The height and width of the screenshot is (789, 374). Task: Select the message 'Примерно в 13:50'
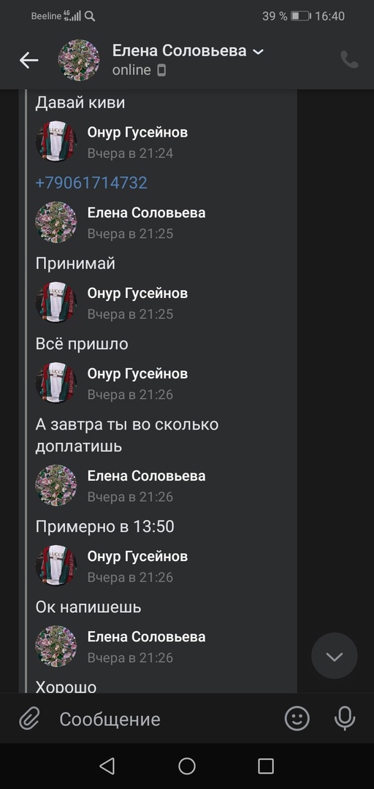(104, 526)
